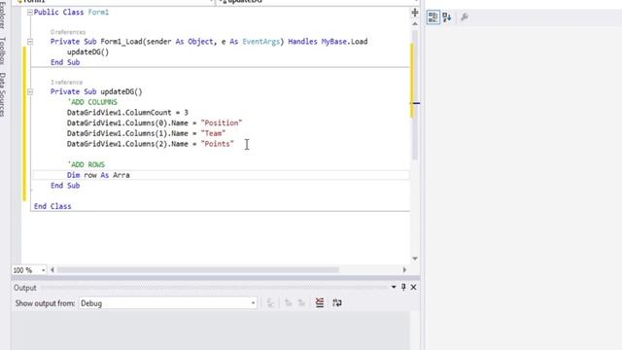This screenshot has height=350, width=622.
Task: Open the Explorer side tab
Action: [x=3, y=15]
